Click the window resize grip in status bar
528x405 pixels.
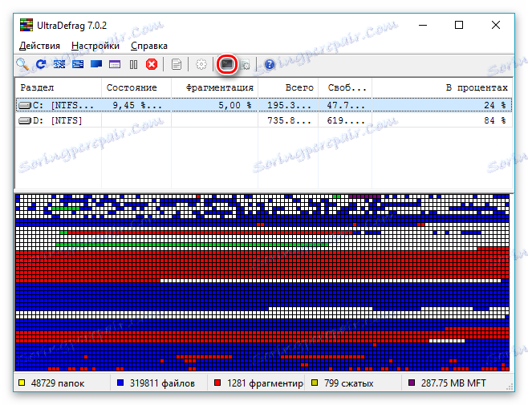click(510, 387)
